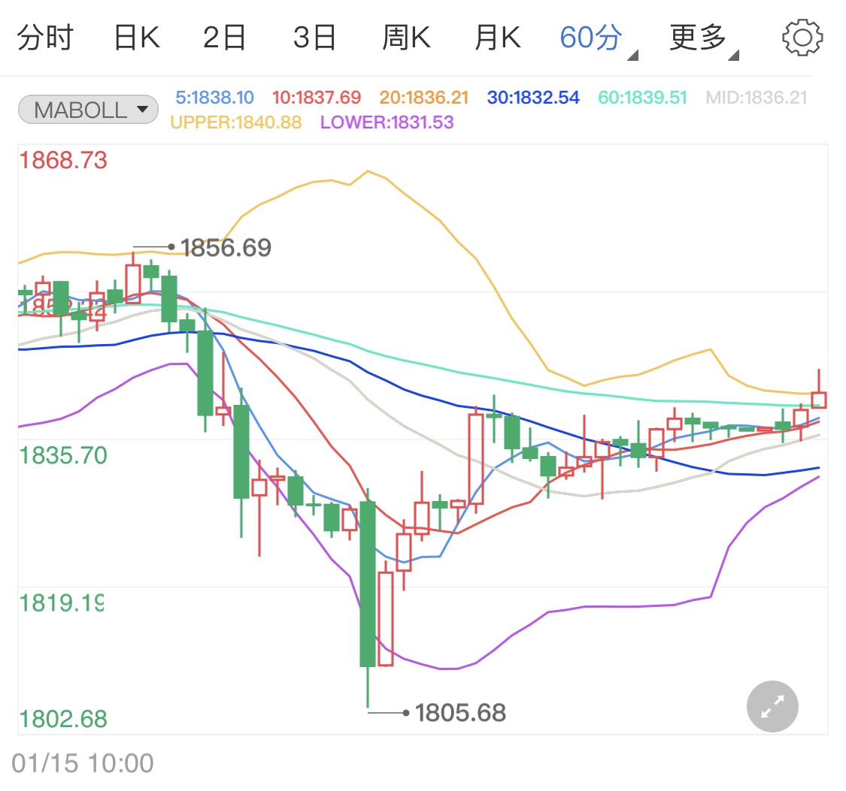Image resolution: width=846 pixels, height=791 pixels.
Task: Click the 1856.69 high price marker
Action: point(226,248)
